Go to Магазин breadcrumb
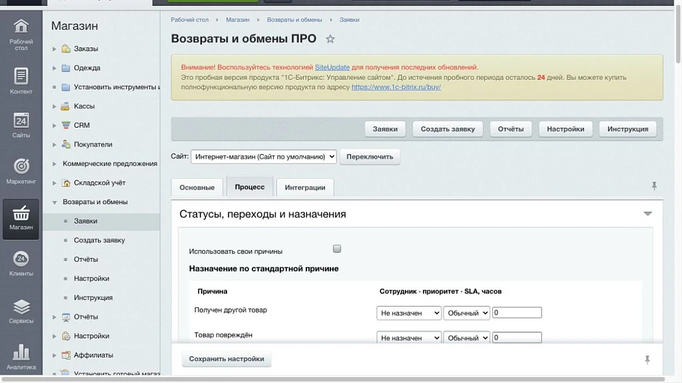 tap(238, 20)
